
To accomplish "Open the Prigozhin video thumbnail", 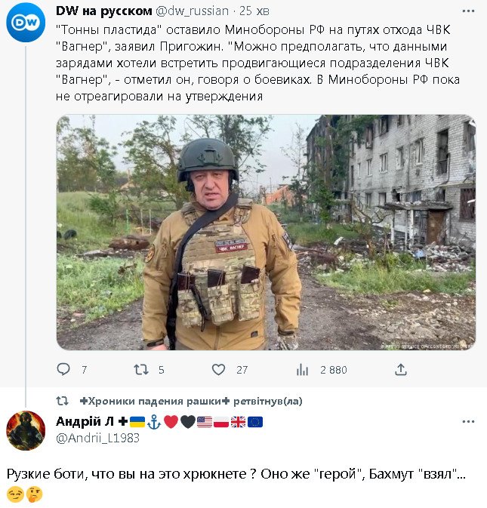I will (x=266, y=232).
